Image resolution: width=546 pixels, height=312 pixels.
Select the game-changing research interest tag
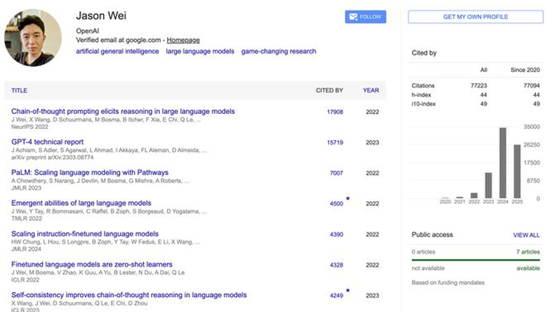coord(278,51)
